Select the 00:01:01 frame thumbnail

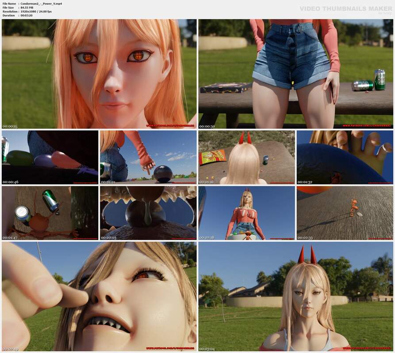(148, 157)
